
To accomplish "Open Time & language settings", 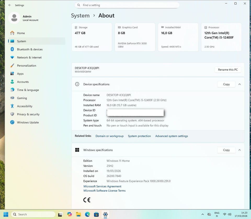I will [x=37, y=90].
